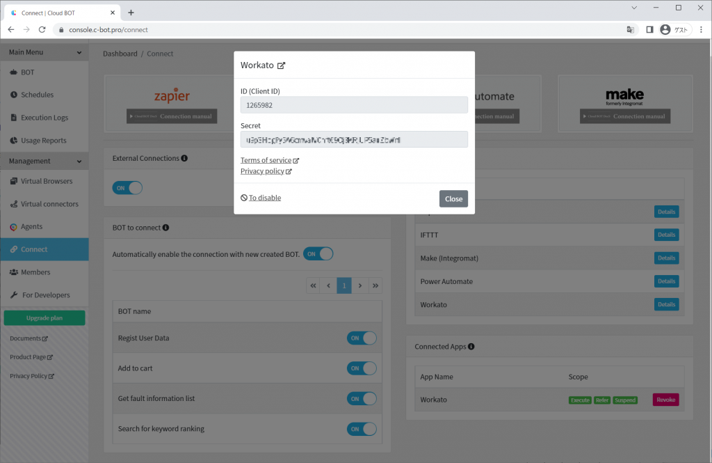
Task: Open Virtual Browsers menu item
Action: tap(44, 181)
